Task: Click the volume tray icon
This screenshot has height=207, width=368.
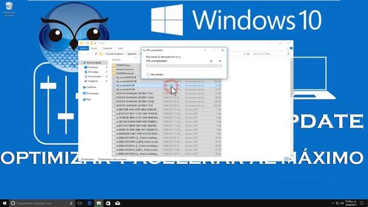Action: click(x=342, y=203)
